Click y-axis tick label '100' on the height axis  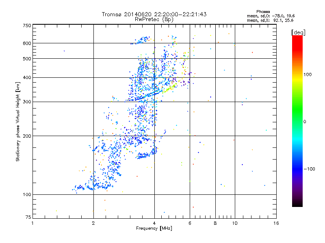[x=27, y=195]
